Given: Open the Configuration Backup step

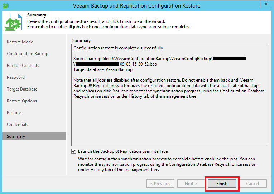Looking at the screenshot, I should [28, 54].
